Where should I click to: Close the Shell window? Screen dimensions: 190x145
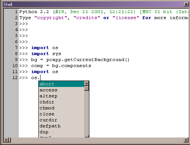pyautogui.click(x=186, y=4)
